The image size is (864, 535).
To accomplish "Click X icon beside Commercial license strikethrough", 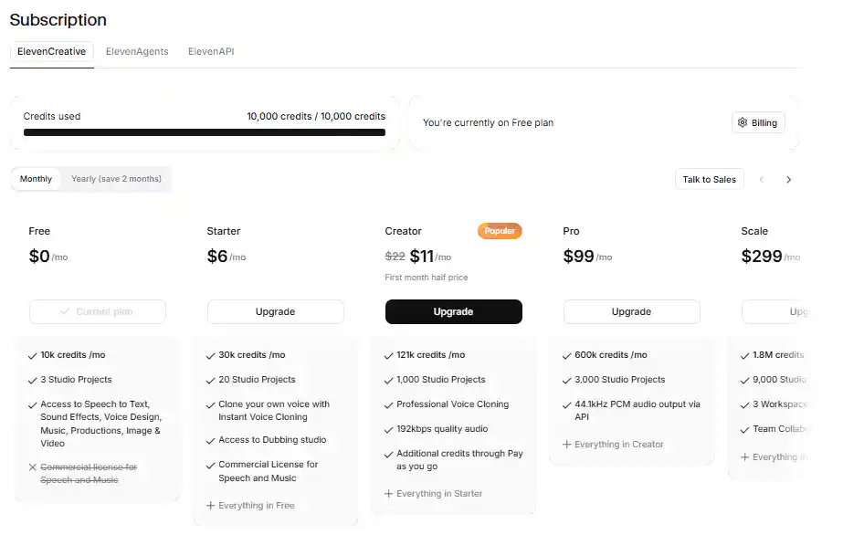I will (x=33, y=467).
